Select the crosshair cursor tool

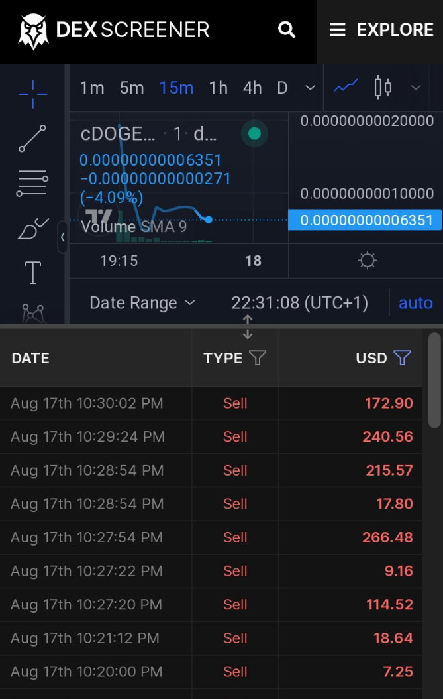[32, 94]
